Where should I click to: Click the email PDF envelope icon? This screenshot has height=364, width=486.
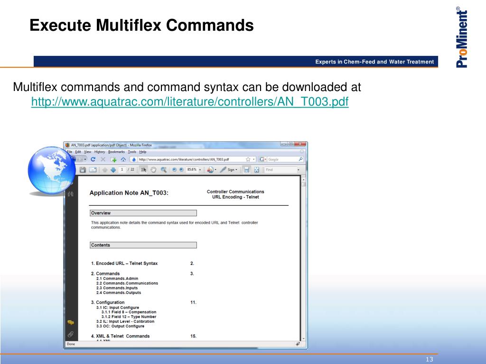pos(93,170)
